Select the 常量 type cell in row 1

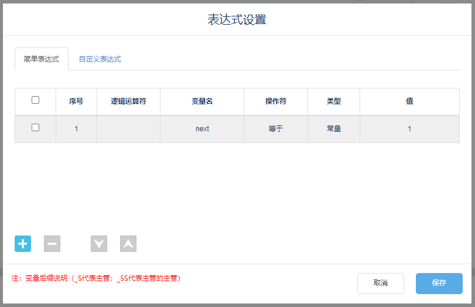pyautogui.click(x=333, y=129)
